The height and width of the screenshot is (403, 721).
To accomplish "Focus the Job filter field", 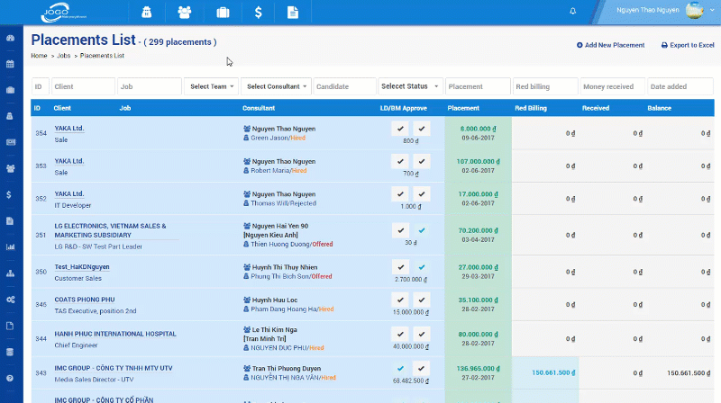I will click(x=150, y=86).
